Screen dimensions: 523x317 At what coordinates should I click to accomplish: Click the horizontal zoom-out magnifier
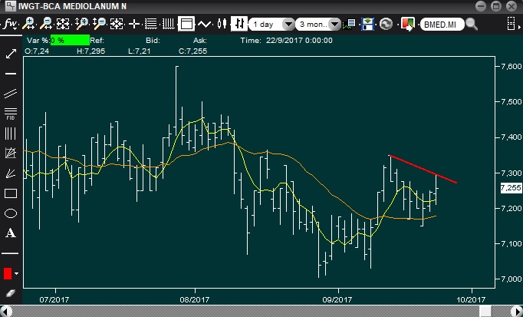coord(46,24)
